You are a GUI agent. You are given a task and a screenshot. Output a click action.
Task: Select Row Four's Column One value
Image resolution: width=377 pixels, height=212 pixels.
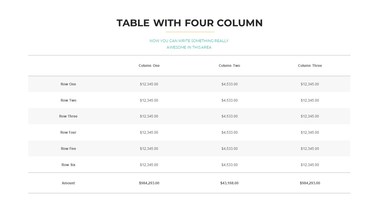click(x=149, y=132)
